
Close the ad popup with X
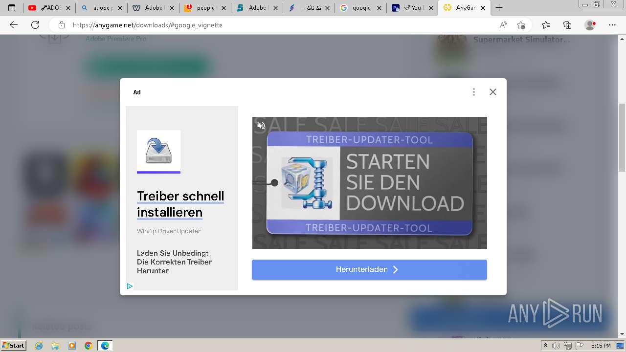pyautogui.click(x=492, y=92)
